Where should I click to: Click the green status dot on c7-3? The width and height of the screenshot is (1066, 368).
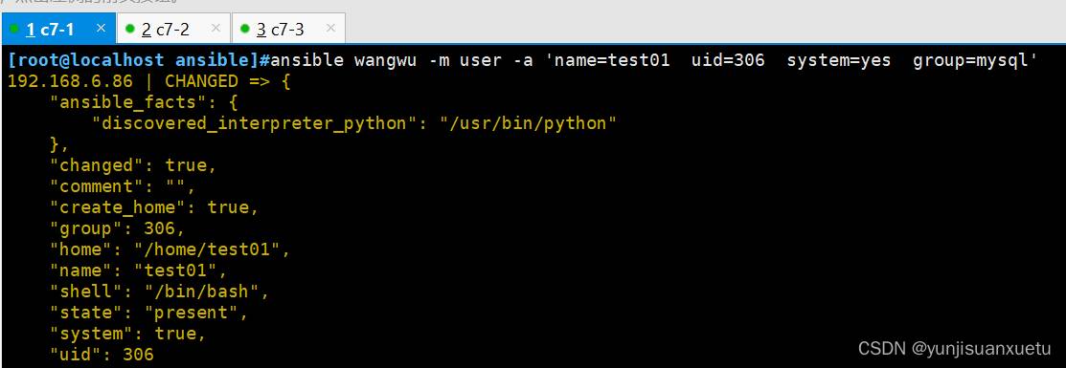click(x=245, y=30)
